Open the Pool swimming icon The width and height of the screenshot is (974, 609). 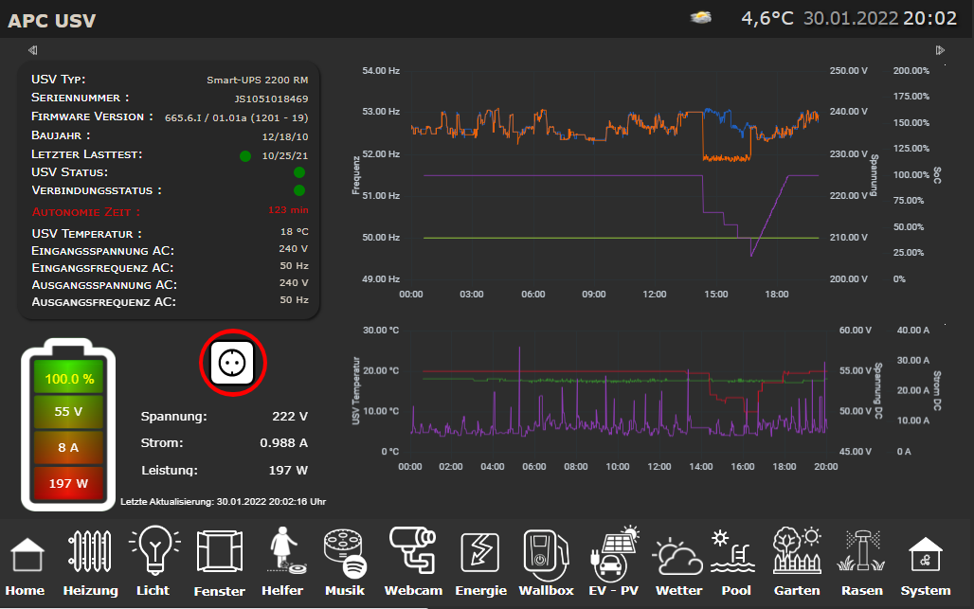pos(733,551)
